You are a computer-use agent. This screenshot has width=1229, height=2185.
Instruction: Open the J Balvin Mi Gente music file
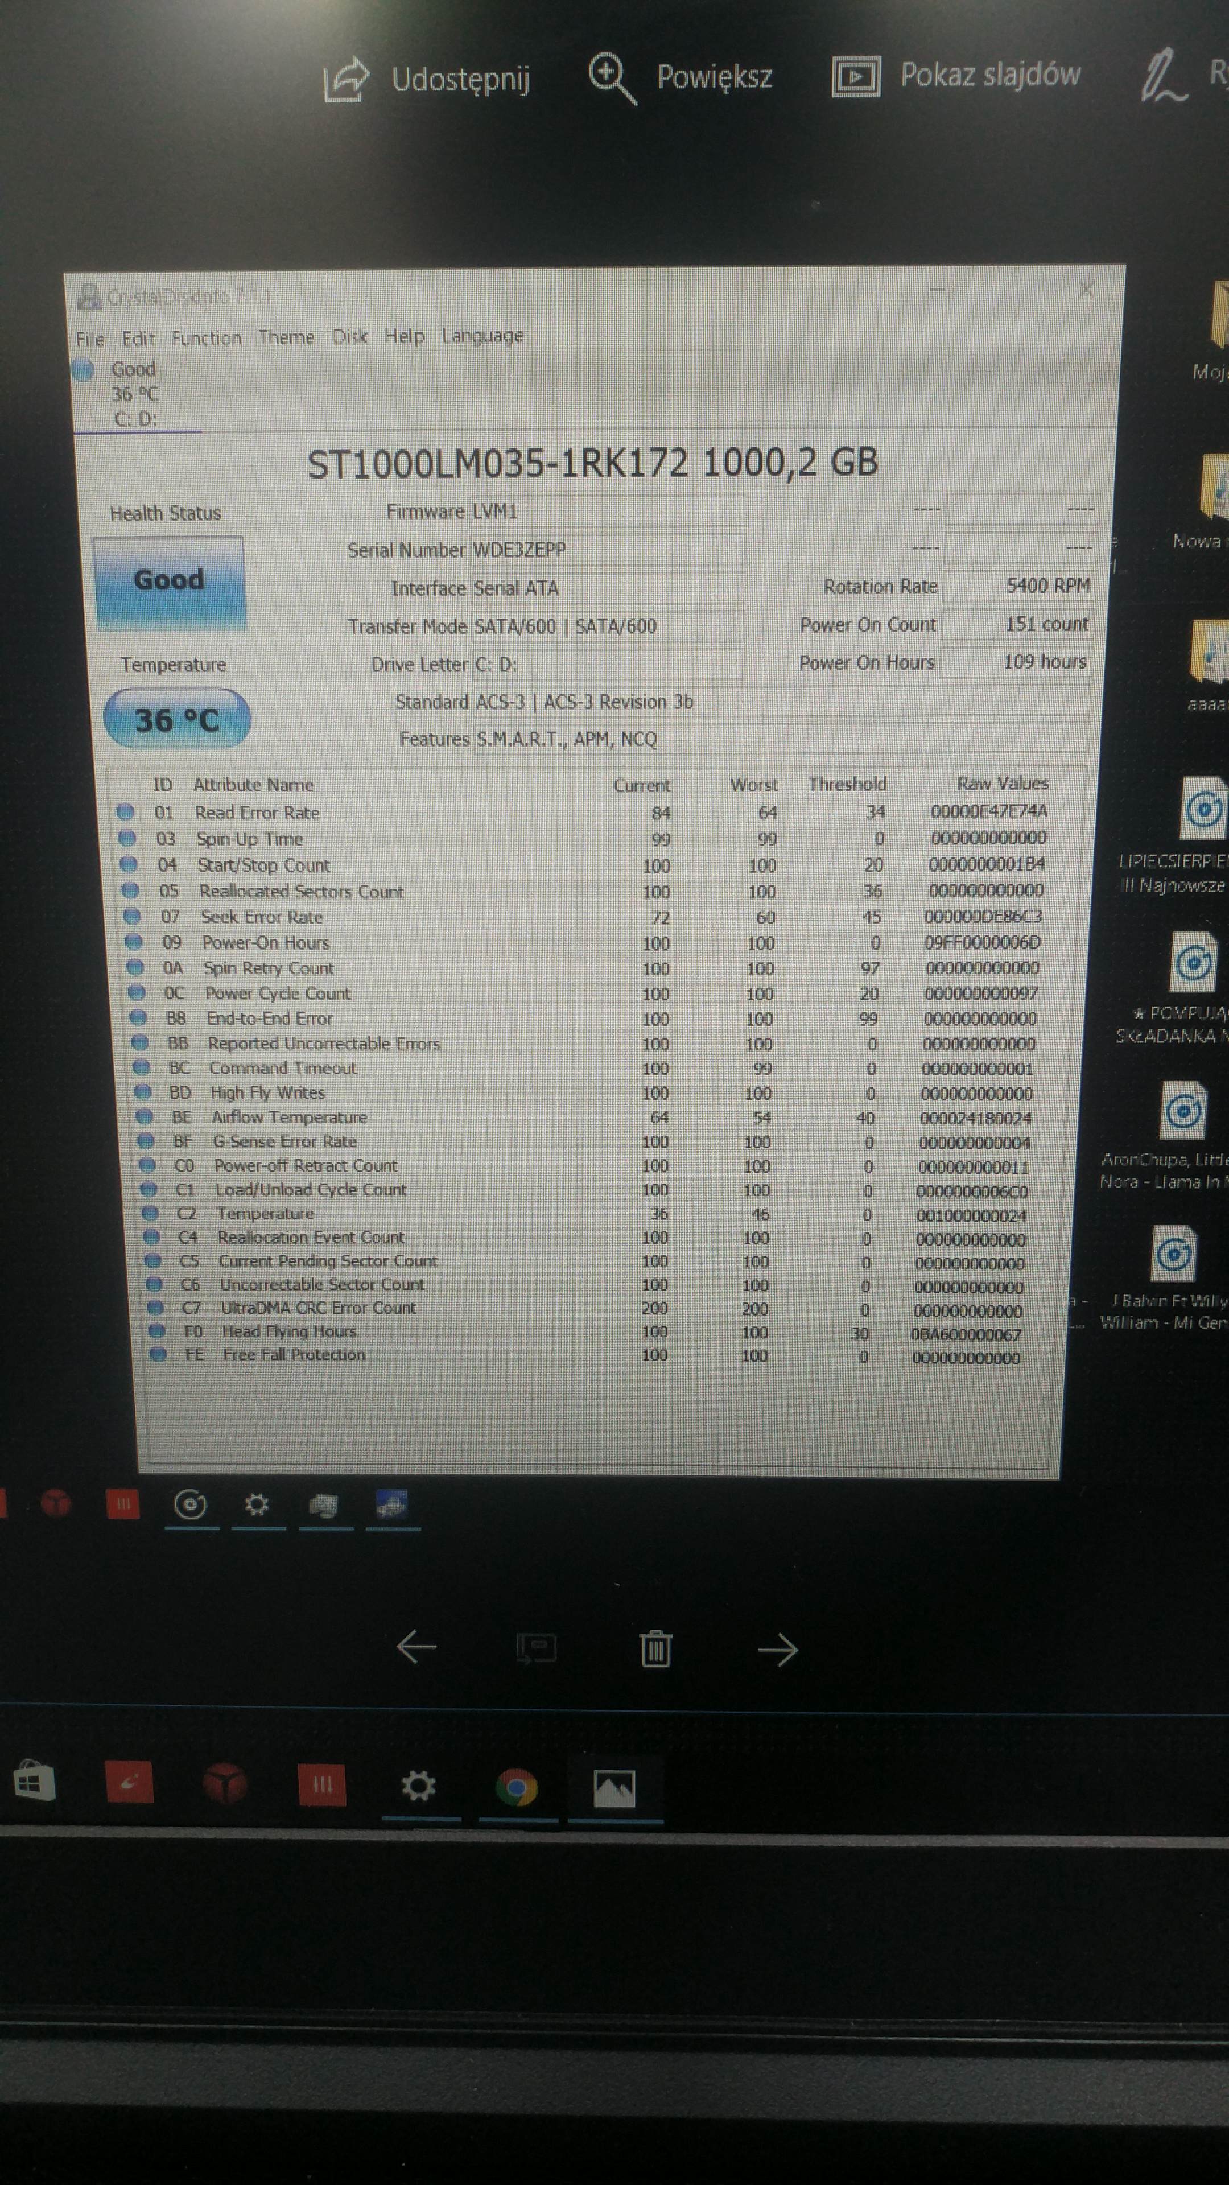pyautogui.click(x=1173, y=1254)
